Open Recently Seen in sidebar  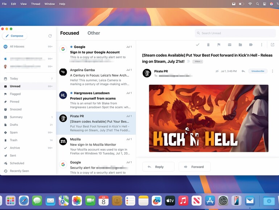click(28, 171)
